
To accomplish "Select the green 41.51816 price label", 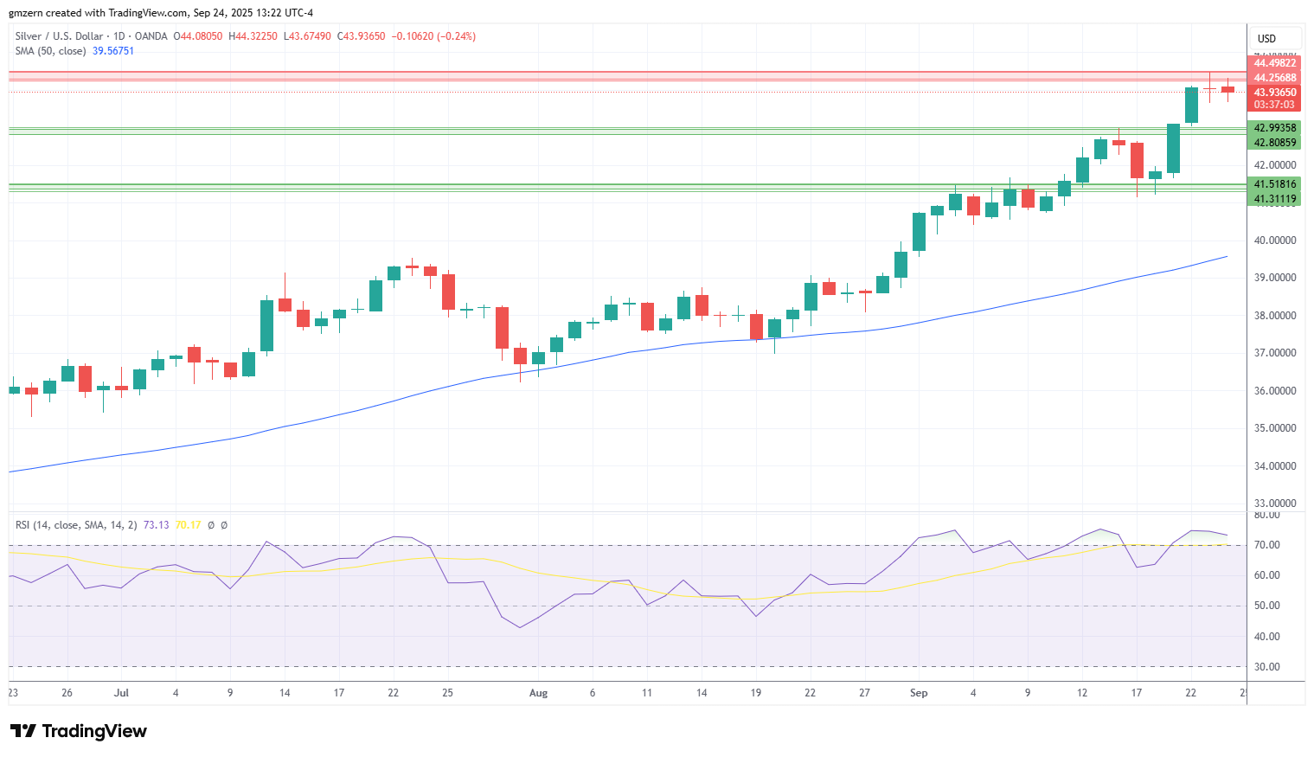I will (1275, 184).
